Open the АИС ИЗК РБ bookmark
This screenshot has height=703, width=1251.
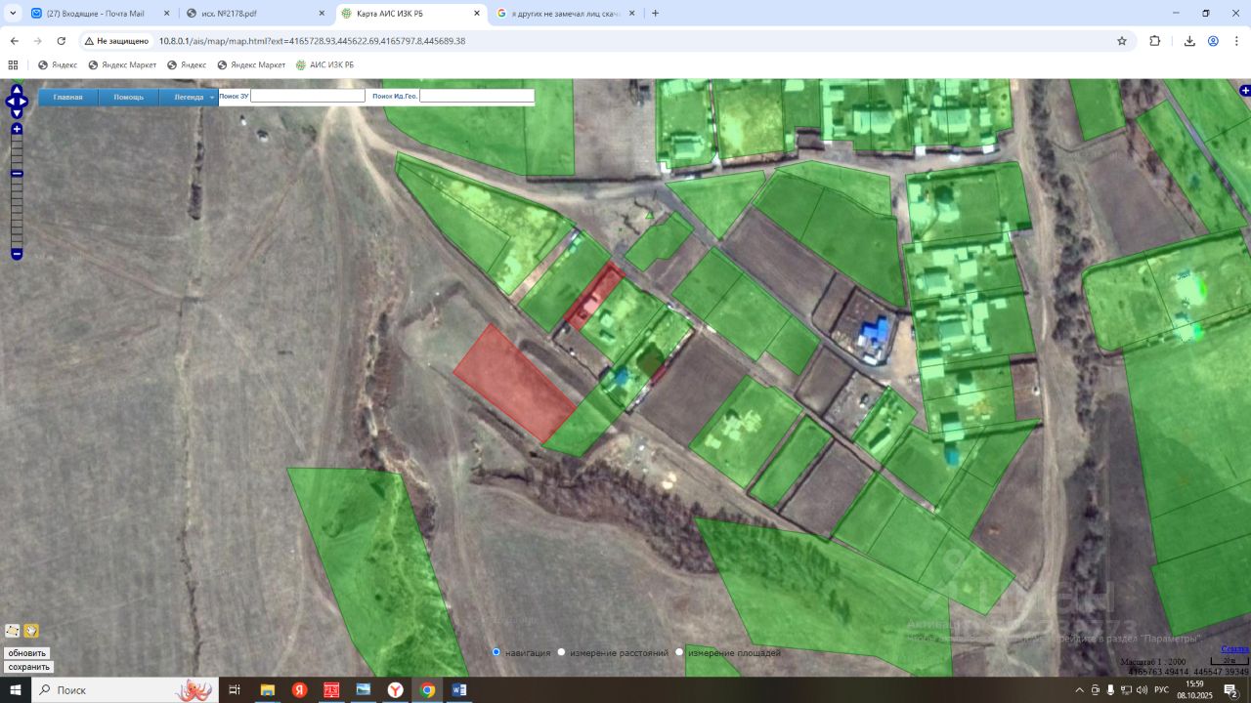coord(325,64)
